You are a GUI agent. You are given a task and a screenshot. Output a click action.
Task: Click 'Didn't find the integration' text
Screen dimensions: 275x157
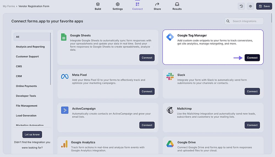click(x=32, y=145)
